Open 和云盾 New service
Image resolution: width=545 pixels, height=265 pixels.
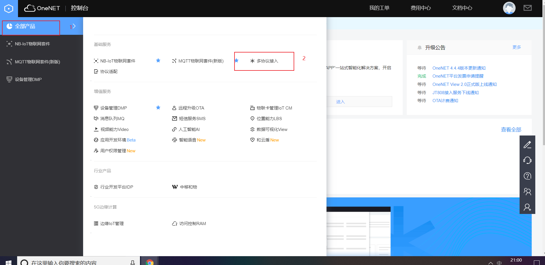pos(267,140)
